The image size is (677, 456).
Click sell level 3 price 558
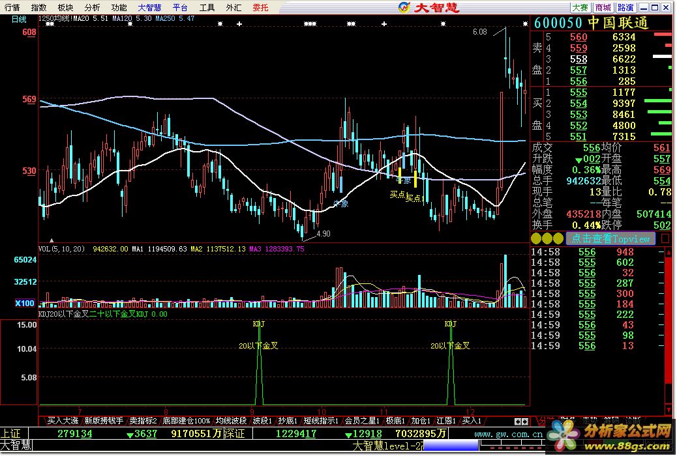pyautogui.click(x=579, y=59)
